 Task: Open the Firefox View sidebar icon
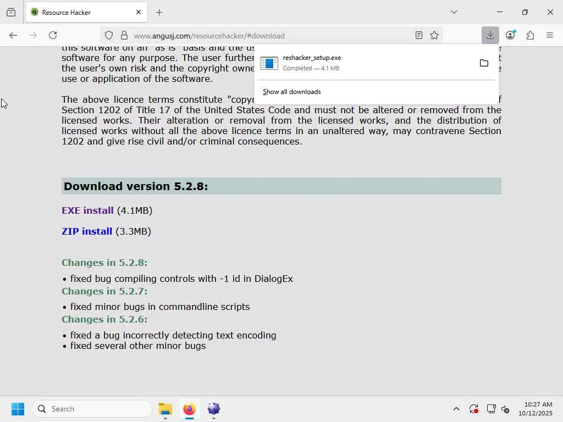click(11, 12)
